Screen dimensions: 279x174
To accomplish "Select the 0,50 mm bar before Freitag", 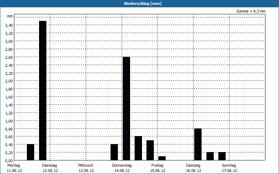I will coord(150,150).
